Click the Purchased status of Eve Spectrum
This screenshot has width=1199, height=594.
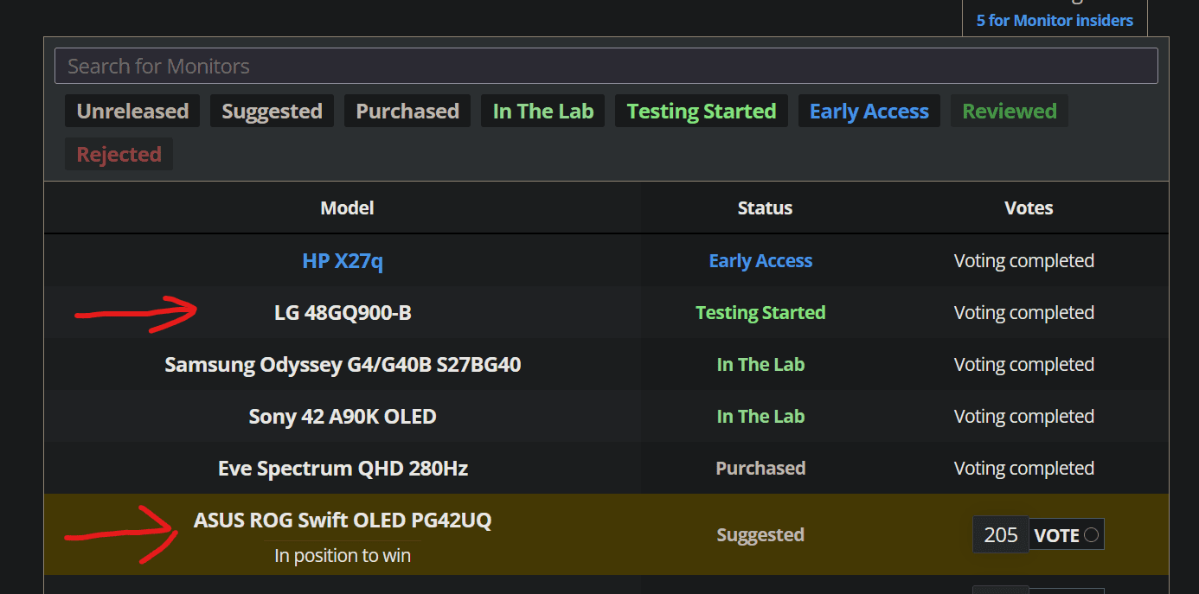(x=760, y=468)
